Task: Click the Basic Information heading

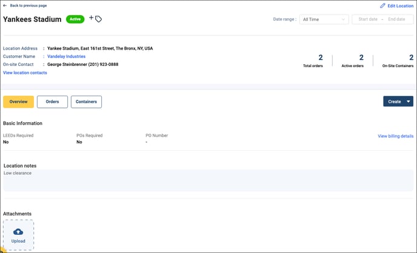Action: (22, 123)
